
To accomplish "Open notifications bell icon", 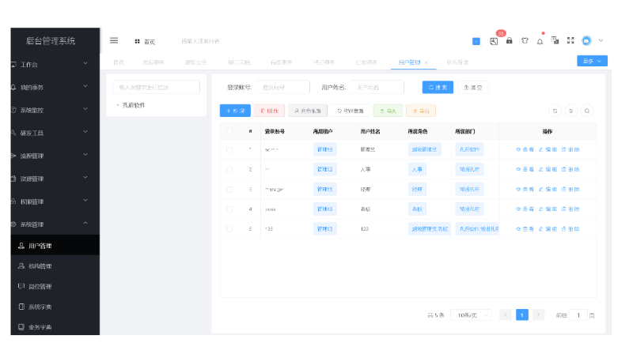I will click(540, 41).
